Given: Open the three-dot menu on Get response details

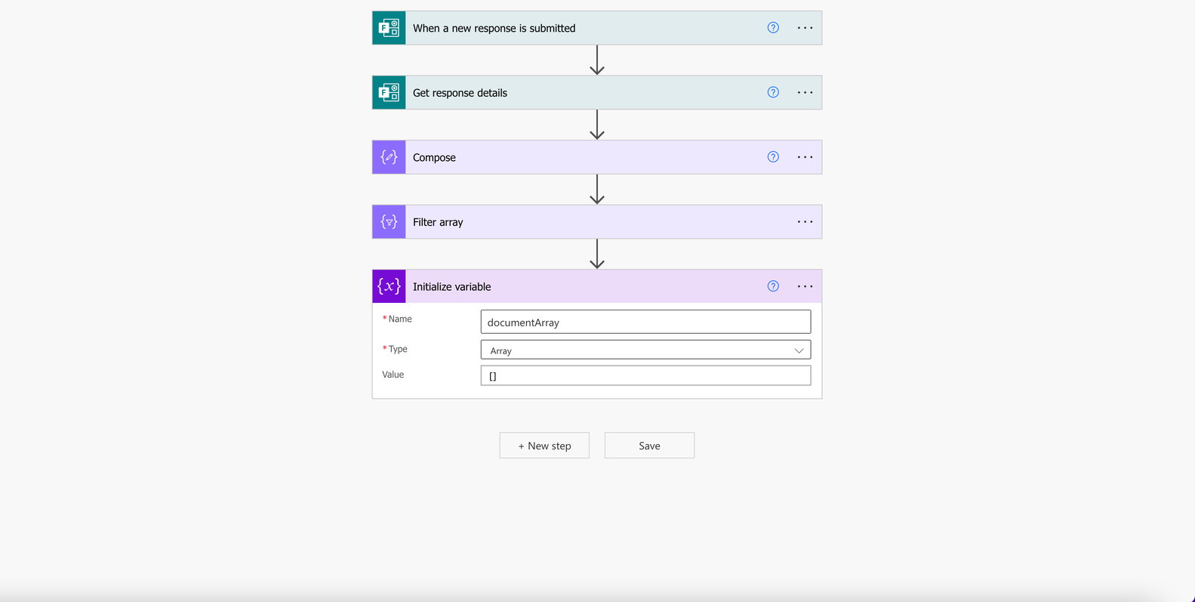Looking at the screenshot, I should (805, 92).
